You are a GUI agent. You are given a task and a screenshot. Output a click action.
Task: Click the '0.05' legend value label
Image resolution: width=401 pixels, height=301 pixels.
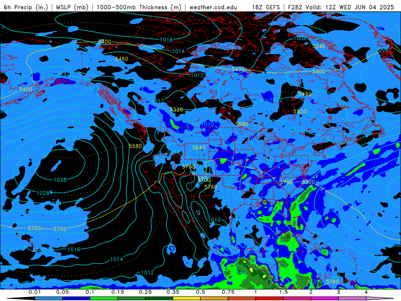(62, 292)
